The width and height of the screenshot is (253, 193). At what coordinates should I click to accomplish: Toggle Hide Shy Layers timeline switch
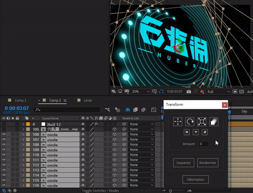point(128,110)
